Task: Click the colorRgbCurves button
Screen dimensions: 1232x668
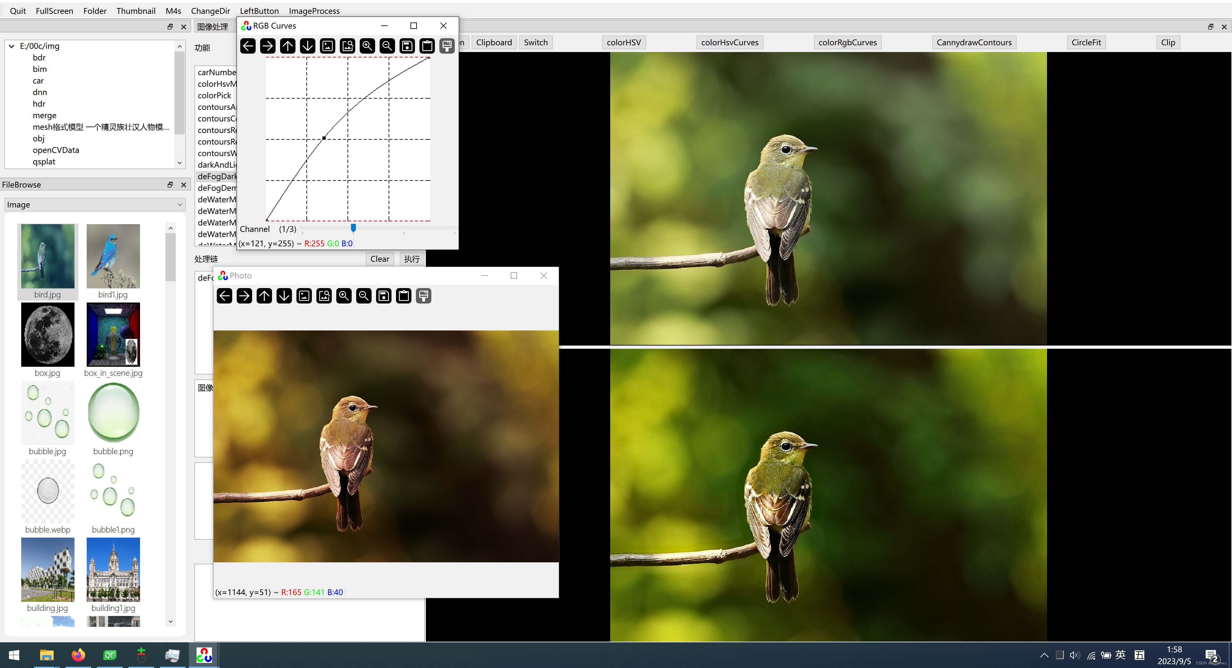Action: point(847,42)
